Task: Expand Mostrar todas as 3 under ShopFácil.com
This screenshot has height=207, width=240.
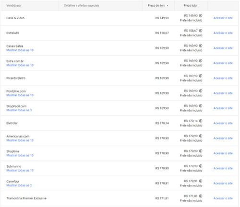Action: [19, 110]
